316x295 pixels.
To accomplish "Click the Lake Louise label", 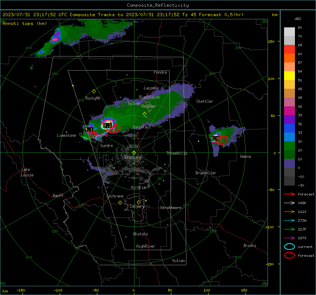I will point(27,172).
